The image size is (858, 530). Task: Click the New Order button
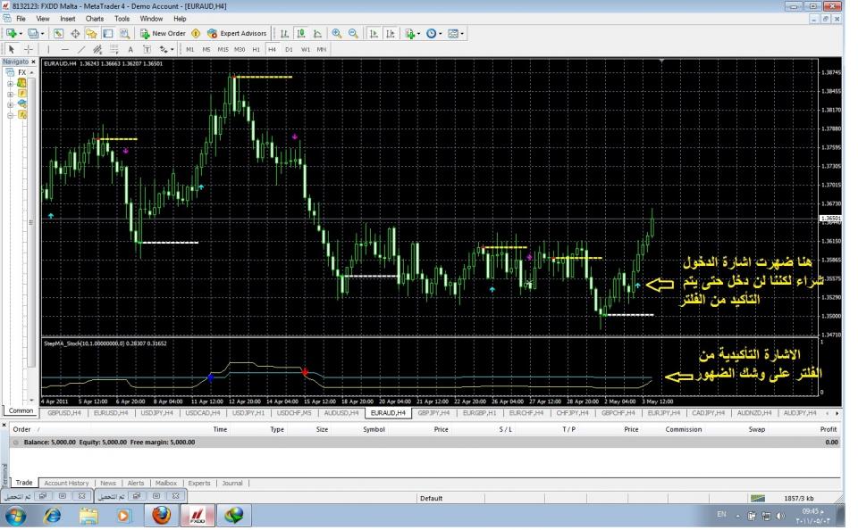coord(163,33)
